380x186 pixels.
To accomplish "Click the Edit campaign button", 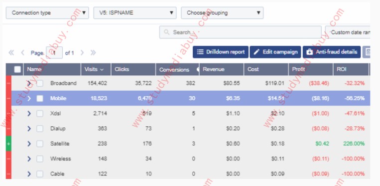I will pyautogui.click(x=275, y=52).
